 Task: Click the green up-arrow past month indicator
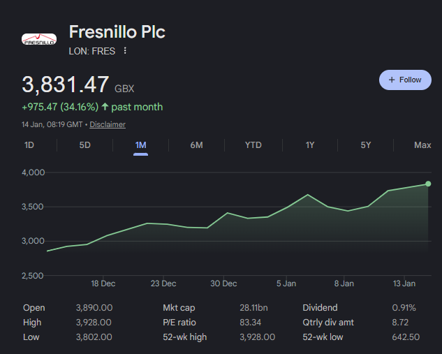click(x=105, y=107)
